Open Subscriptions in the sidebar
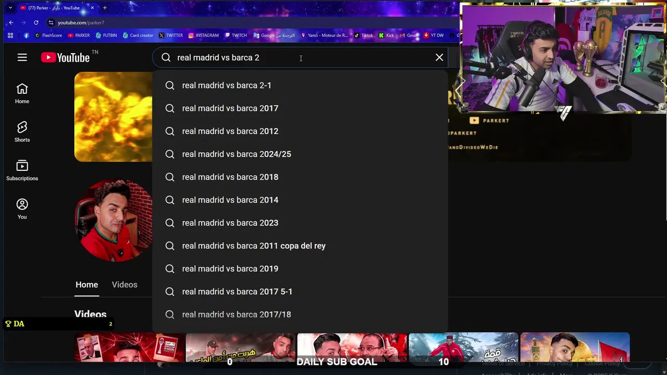 (22, 171)
